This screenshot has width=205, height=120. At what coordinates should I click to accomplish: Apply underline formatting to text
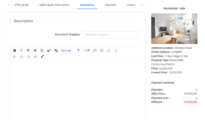[x=28, y=50]
